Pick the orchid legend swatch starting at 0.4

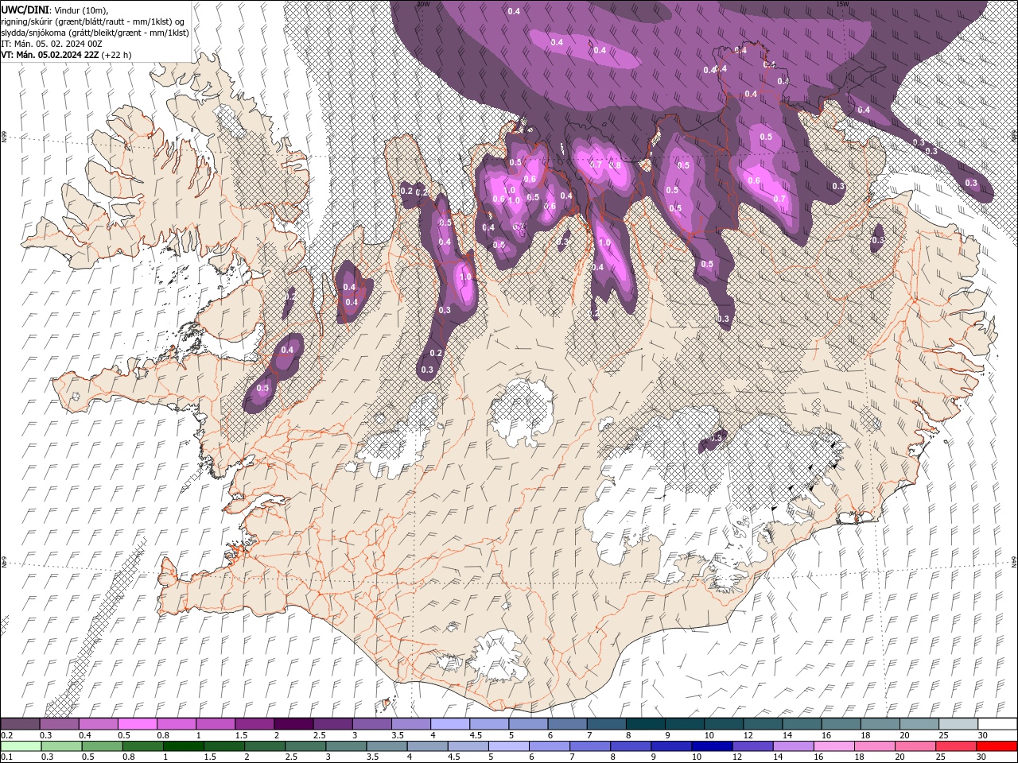coord(98,724)
